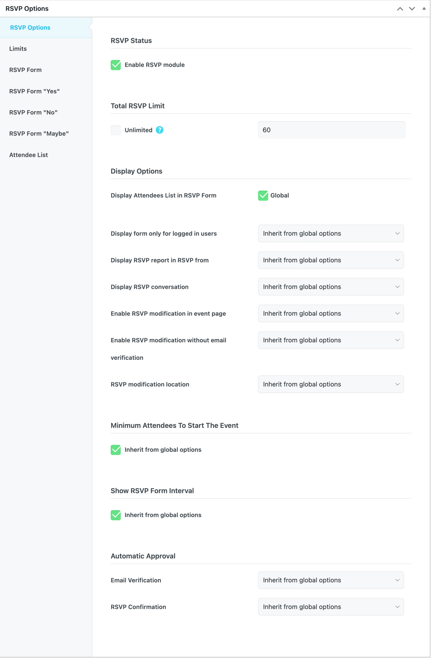431x658 pixels.
Task: Go to RSVP Form "Yes" section
Action: click(x=34, y=91)
